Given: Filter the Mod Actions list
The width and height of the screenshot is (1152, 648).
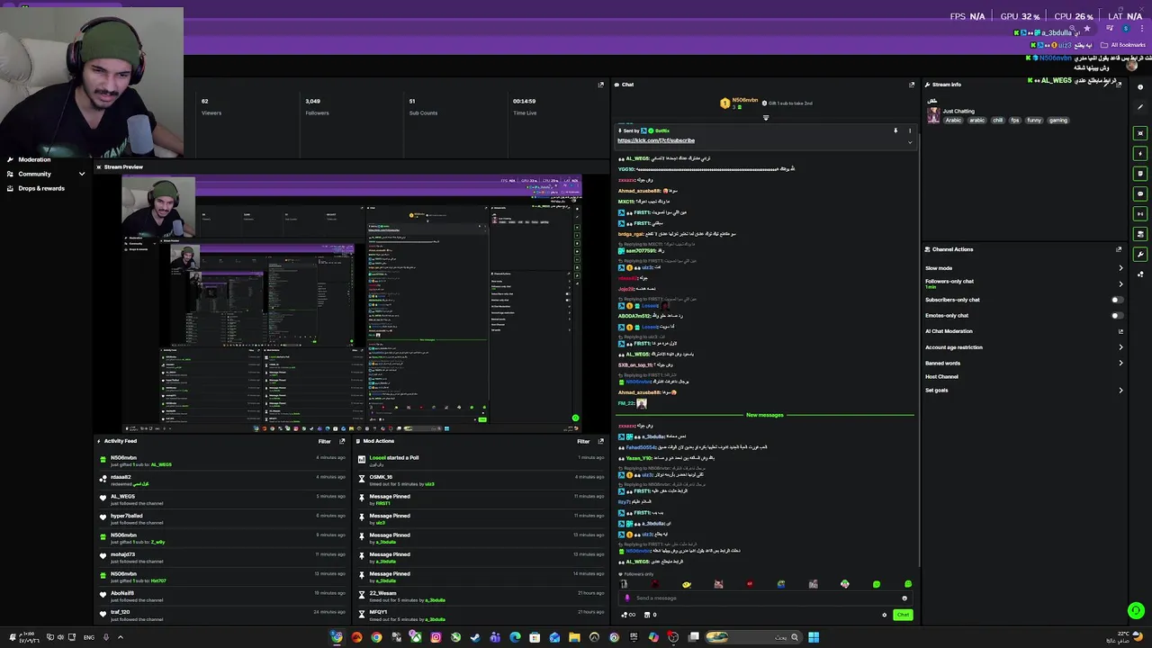Looking at the screenshot, I should tap(583, 441).
